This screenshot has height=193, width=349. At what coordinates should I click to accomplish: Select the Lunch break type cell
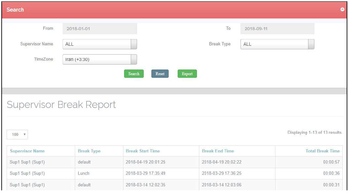84,173
